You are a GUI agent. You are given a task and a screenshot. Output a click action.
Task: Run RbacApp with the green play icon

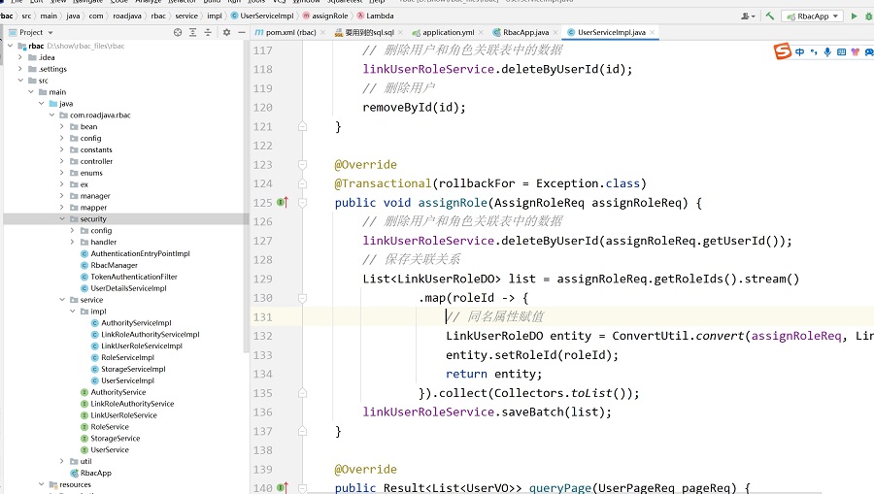854,16
